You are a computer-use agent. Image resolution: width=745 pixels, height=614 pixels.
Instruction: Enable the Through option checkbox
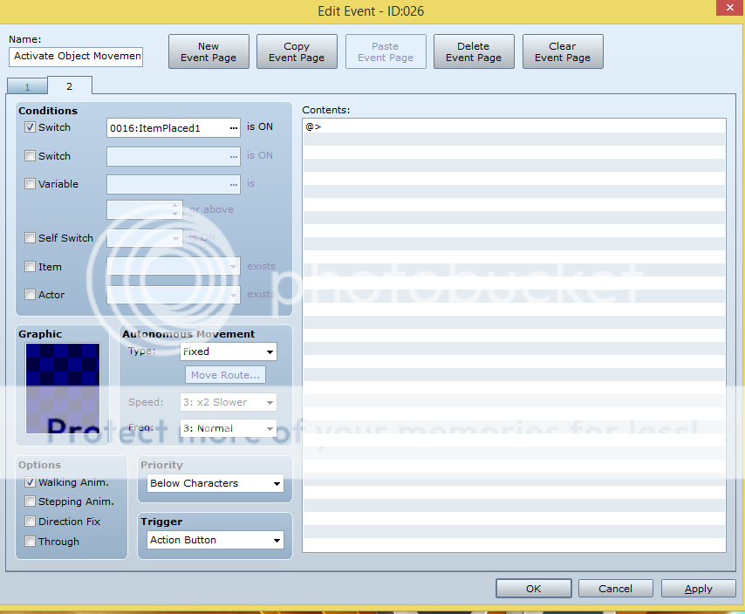point(31,542)
